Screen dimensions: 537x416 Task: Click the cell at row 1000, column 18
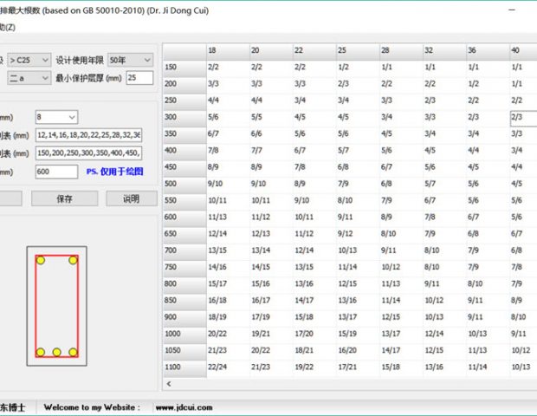click(227, 333)
